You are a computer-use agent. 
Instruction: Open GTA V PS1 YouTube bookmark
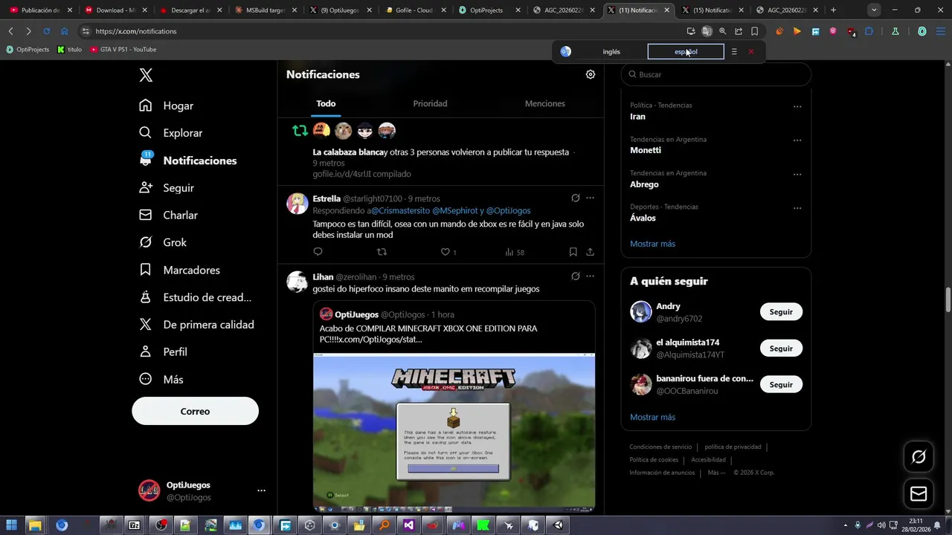[x=123, y=49]
